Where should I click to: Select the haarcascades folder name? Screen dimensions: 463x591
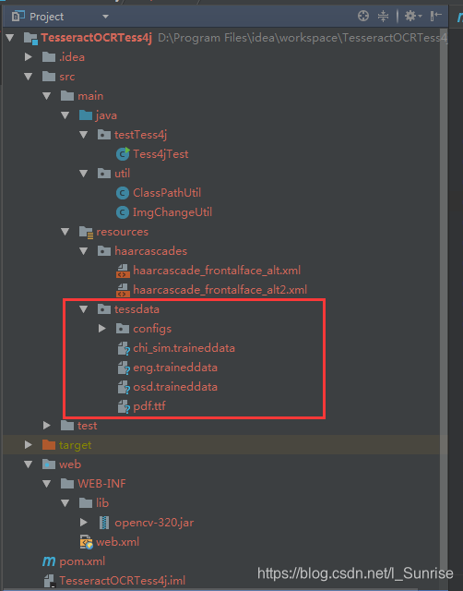[151, 251]
